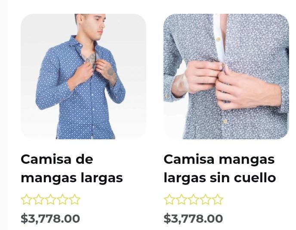Give the collarless shirt one star
Viewport: 296px width, 230px height.
[x=170, y=199]
